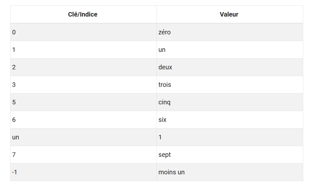
Task: Click the 'six' value cell
Action: point(162,120)
